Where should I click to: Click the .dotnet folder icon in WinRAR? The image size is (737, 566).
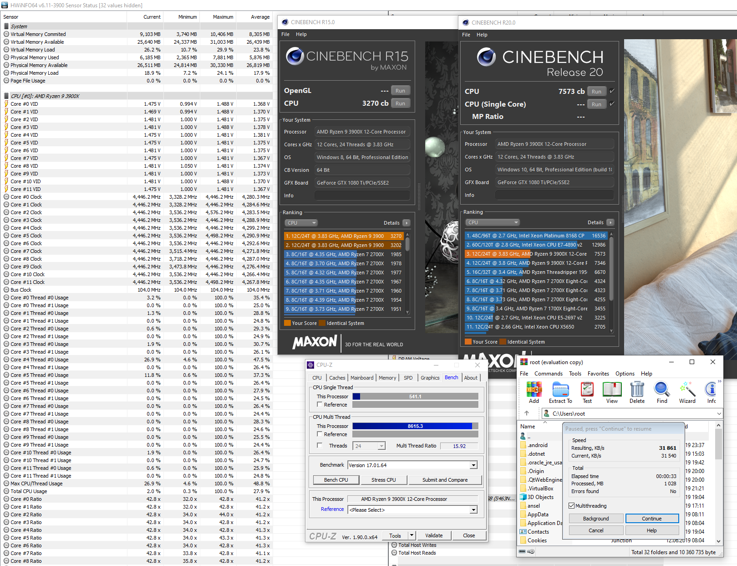tap(523, 454)
